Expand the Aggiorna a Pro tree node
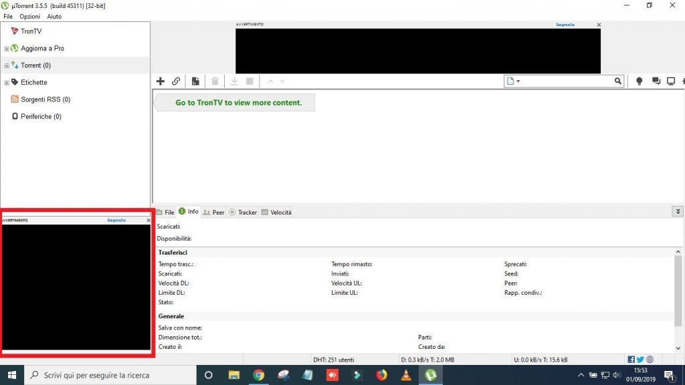The image size is (685, 385). point(7,48)
